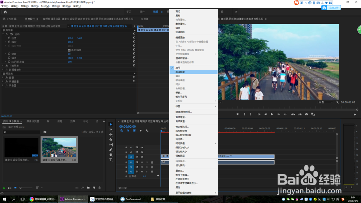Add marker using timeline marker icon
Screen dimensions: 361x203
point(141,131)
